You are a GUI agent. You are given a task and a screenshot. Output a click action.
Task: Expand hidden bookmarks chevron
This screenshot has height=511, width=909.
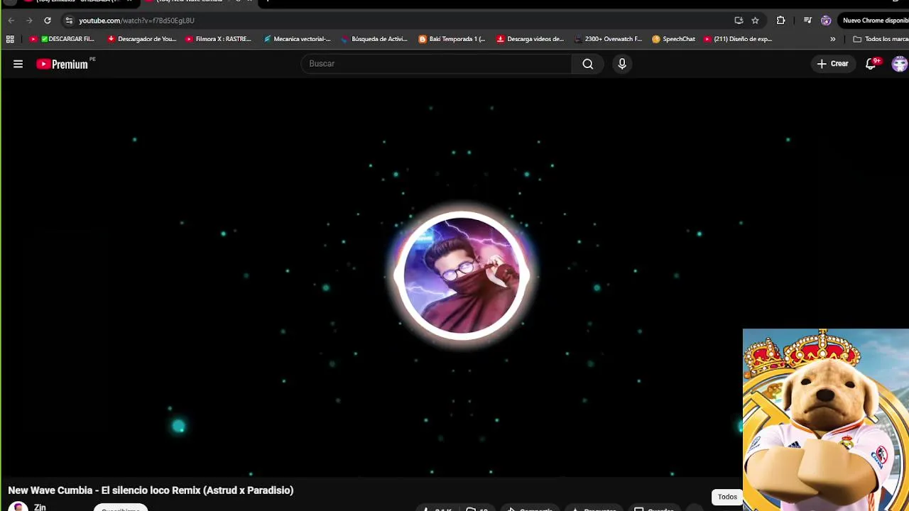(x=832, y=39)
